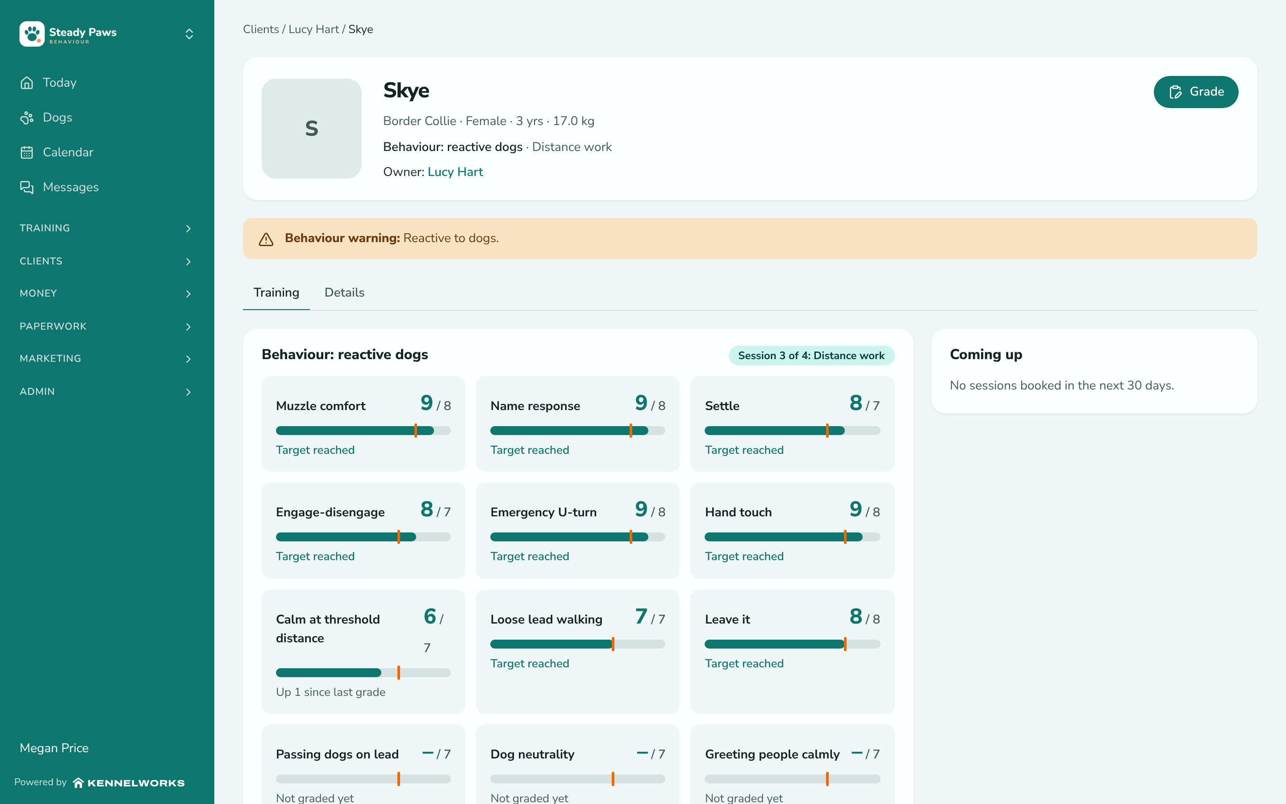Click the behaviour warning triangle icon
The height and width of the screenshot is (804, 1286).
(266, 239)
